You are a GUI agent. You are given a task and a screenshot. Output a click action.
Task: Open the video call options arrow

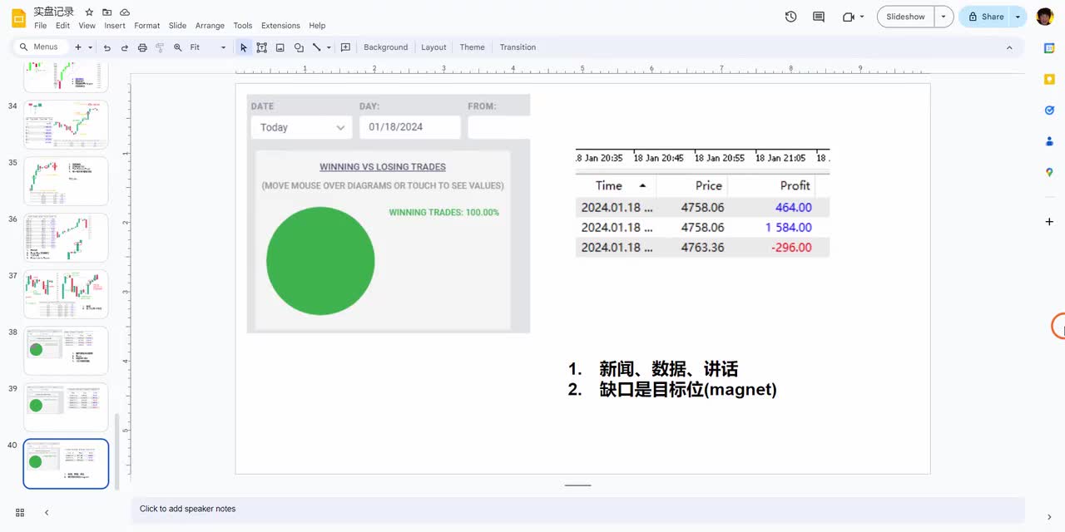pos(861,17)
